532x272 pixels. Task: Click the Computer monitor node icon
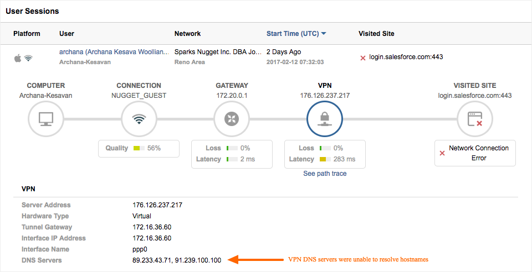45,119
